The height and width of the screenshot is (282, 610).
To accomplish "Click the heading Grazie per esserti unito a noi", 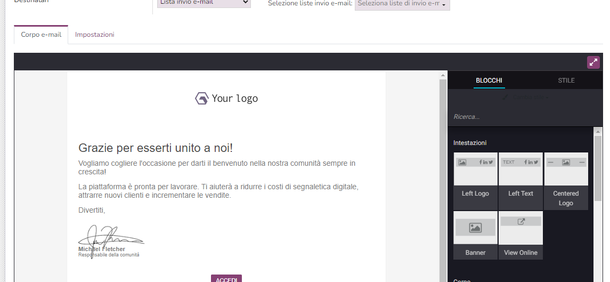I will click(x=156, y=148).
